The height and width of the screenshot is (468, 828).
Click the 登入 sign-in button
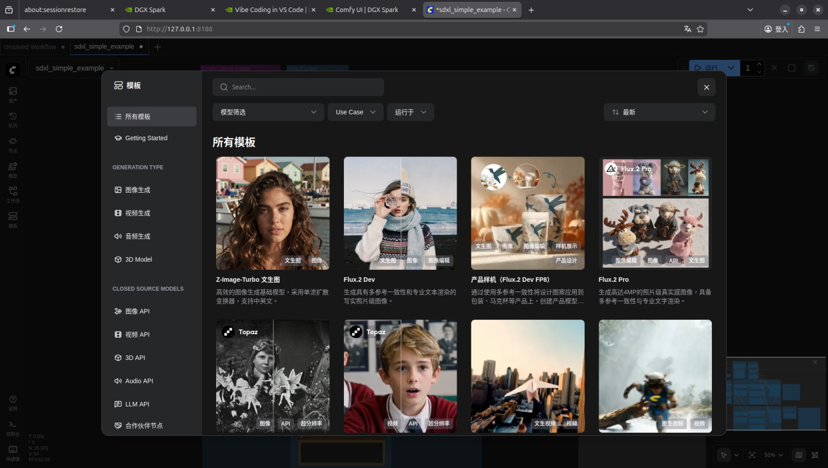(x=776, y=29)
